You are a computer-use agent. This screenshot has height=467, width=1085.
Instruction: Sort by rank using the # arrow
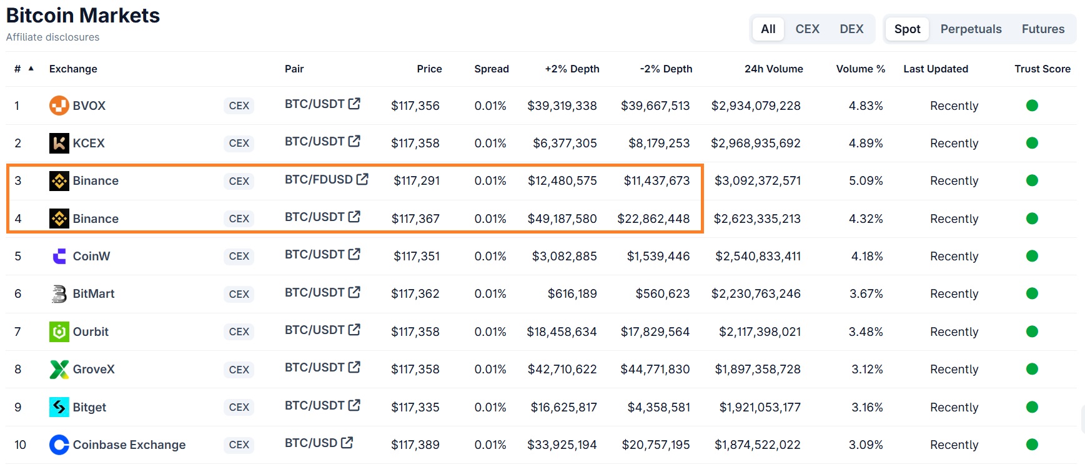pyautogui.click(x=31, y=68)
